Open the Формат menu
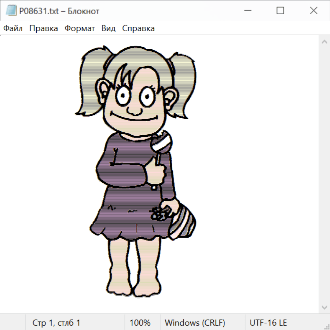Screen dimensions: 330x330 80,29
